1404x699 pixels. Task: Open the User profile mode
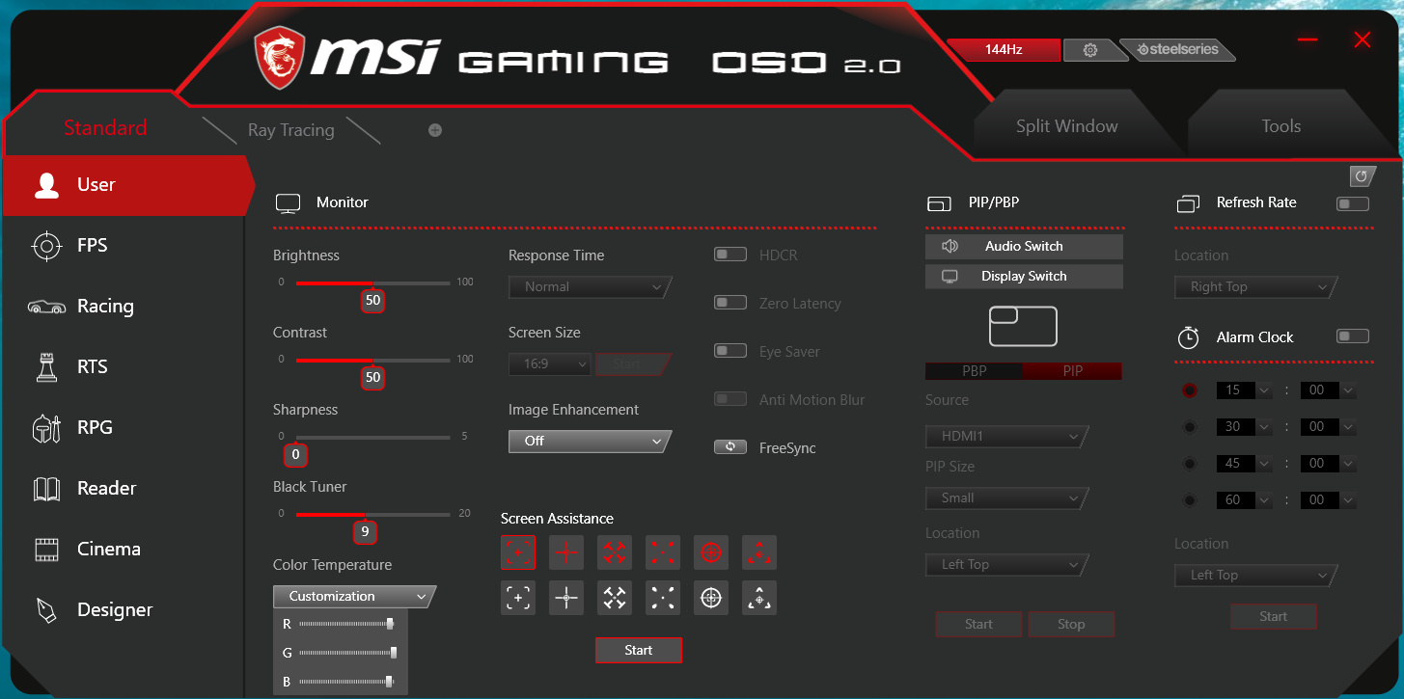tap(124, 185)
